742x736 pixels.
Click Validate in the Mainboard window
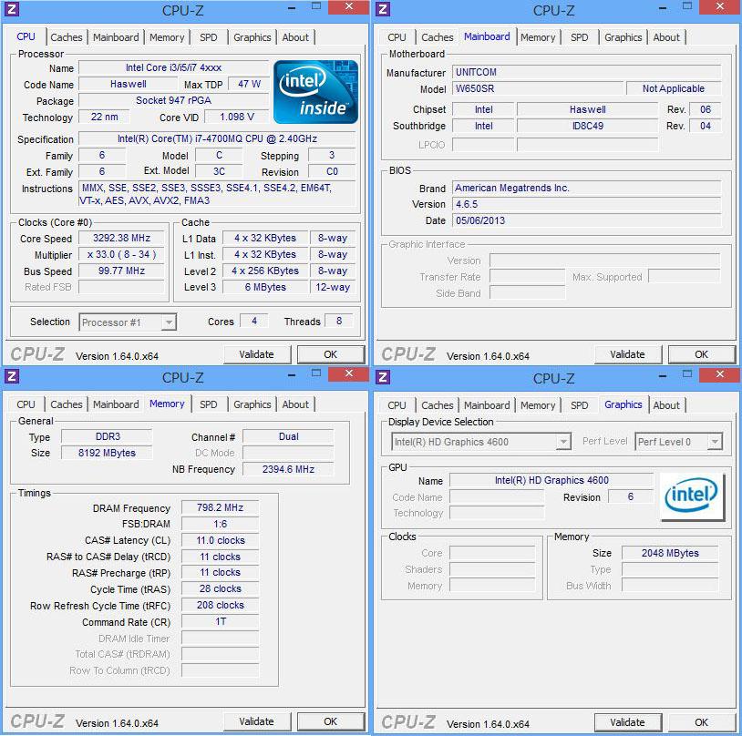(627, 354)
